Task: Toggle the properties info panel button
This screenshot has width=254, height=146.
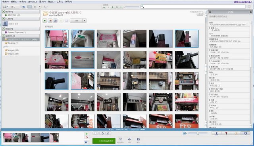Action: 245,133
